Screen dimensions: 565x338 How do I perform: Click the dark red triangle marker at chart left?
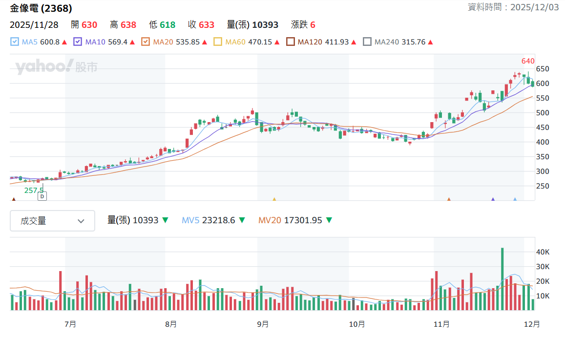14,199
